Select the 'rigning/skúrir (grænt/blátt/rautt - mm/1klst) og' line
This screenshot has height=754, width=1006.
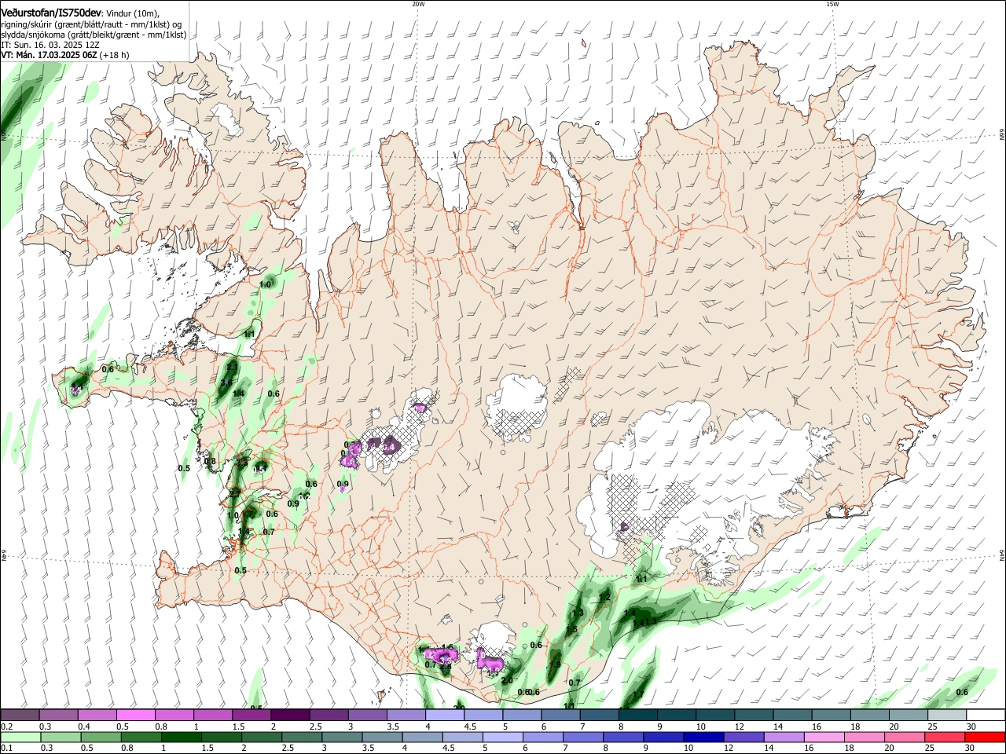pyautogui.click(x=91, y=24)
